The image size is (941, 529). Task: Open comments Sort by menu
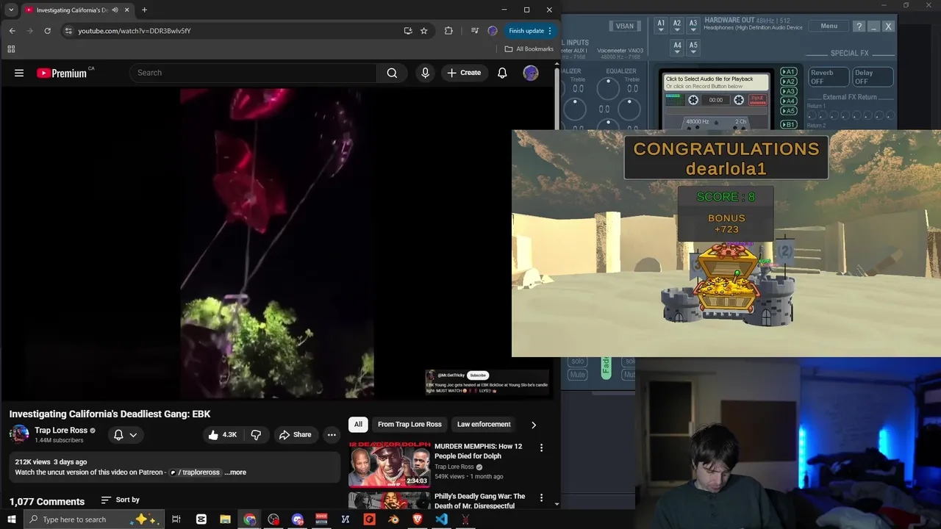coord(121,500)
